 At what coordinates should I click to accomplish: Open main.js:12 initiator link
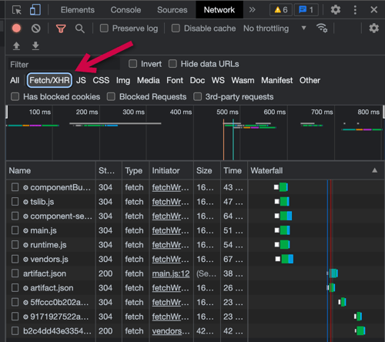click(171, 273)
